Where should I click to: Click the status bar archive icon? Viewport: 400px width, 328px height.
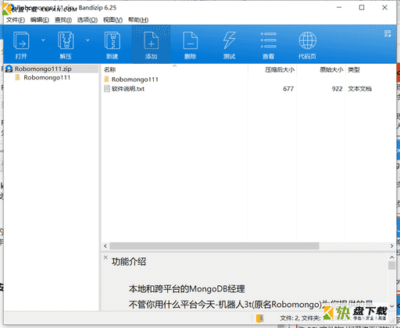pos(260,319)
